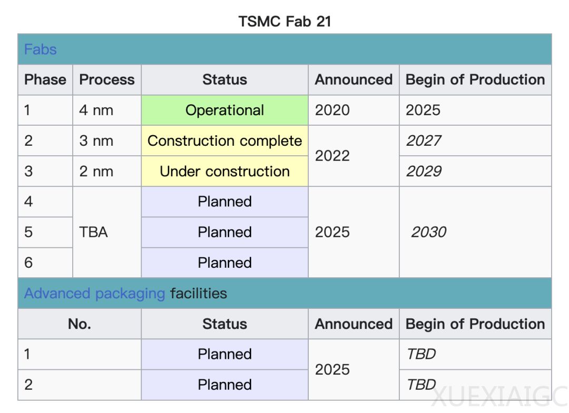
Task: Select the green "Operational" status cell
Action: tap(224, 110)
